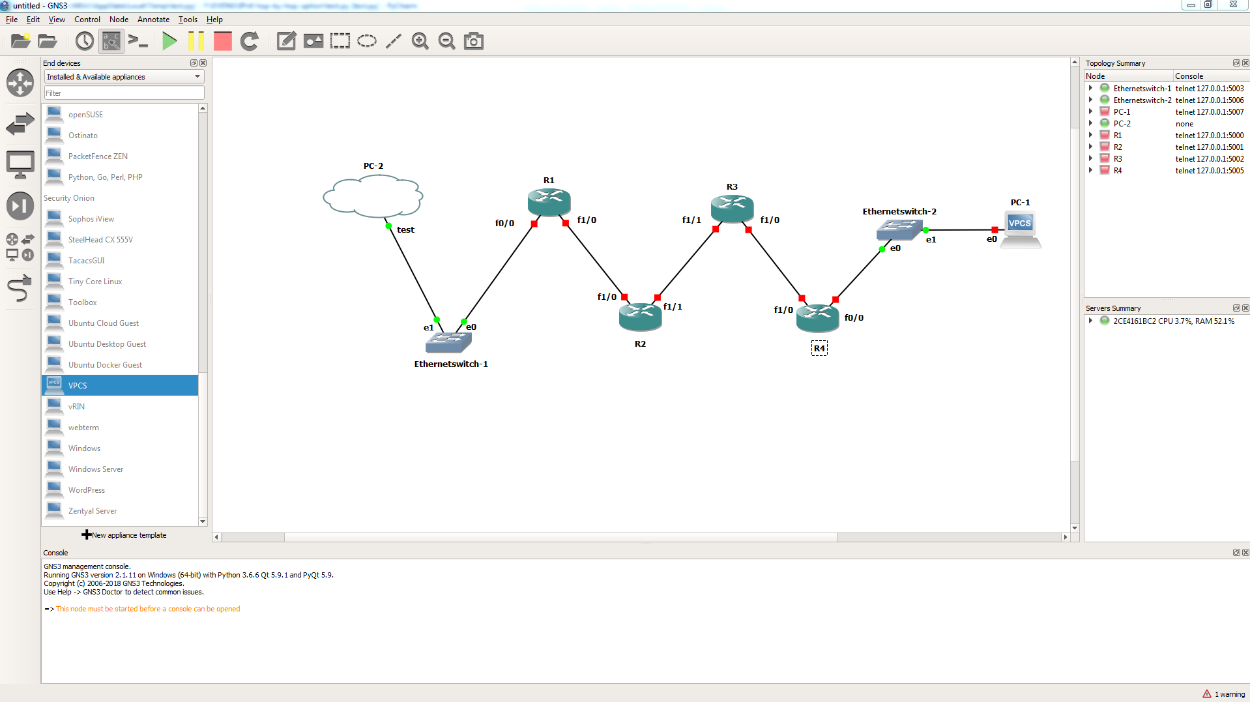Screen dimensions: 1250x702
Task: Close the Console panel
Action: (1245, 553)
